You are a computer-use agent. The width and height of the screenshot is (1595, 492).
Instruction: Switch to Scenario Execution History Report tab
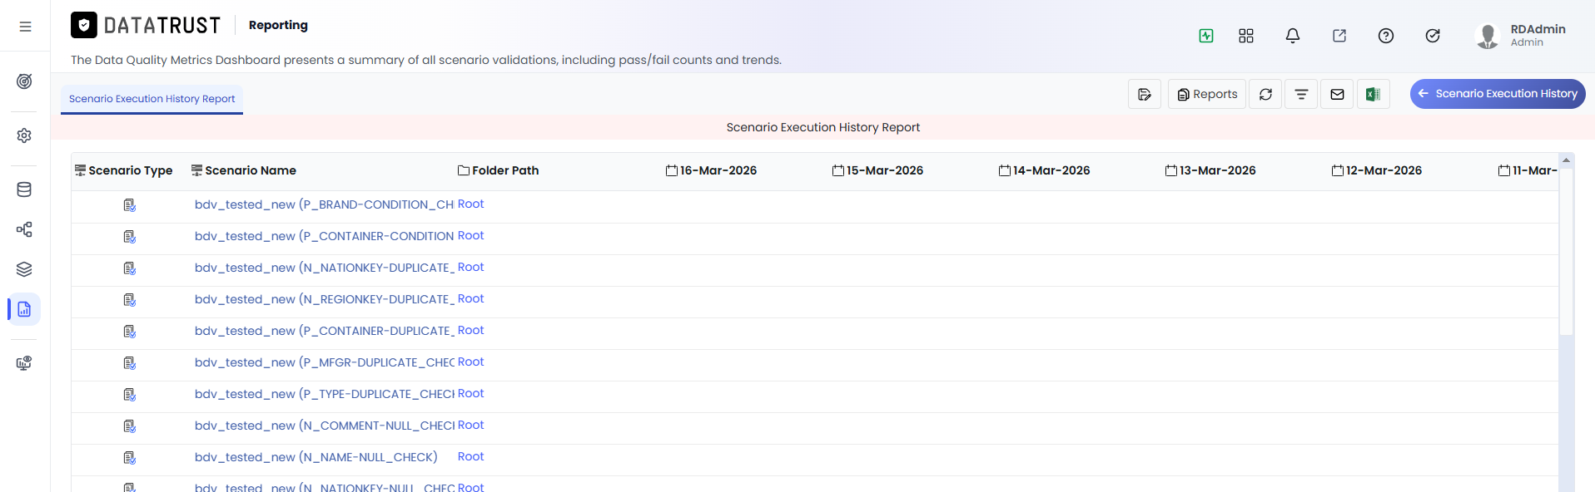[x=152, y=99]
